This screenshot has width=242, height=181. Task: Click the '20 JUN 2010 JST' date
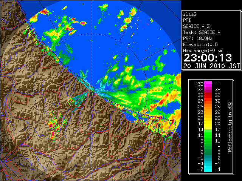click(x=212, y=66)
